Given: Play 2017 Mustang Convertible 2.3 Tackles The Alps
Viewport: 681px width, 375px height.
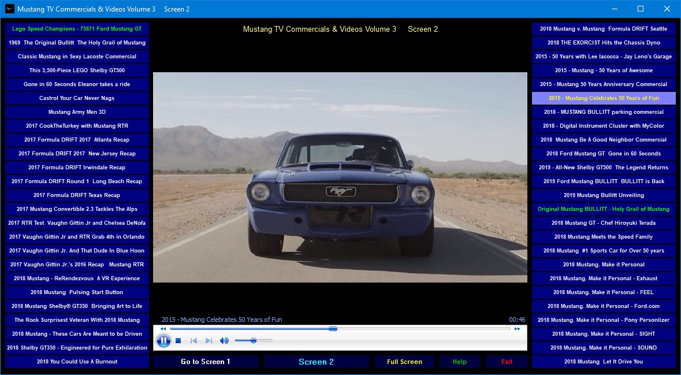Looking at the screenshot, I should tap(77, 209).
